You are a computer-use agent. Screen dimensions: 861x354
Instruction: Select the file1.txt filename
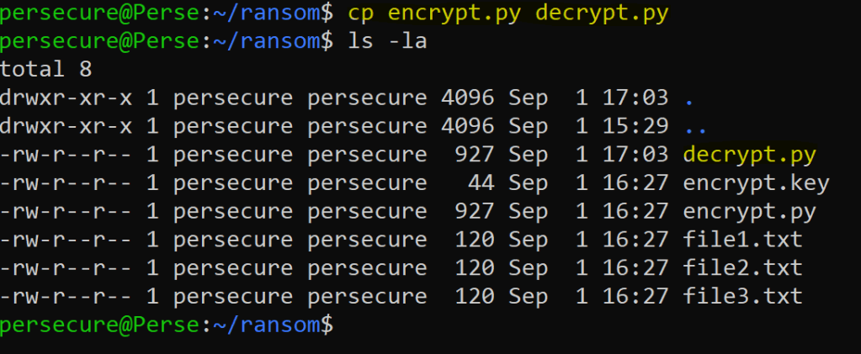click(742, 240)
